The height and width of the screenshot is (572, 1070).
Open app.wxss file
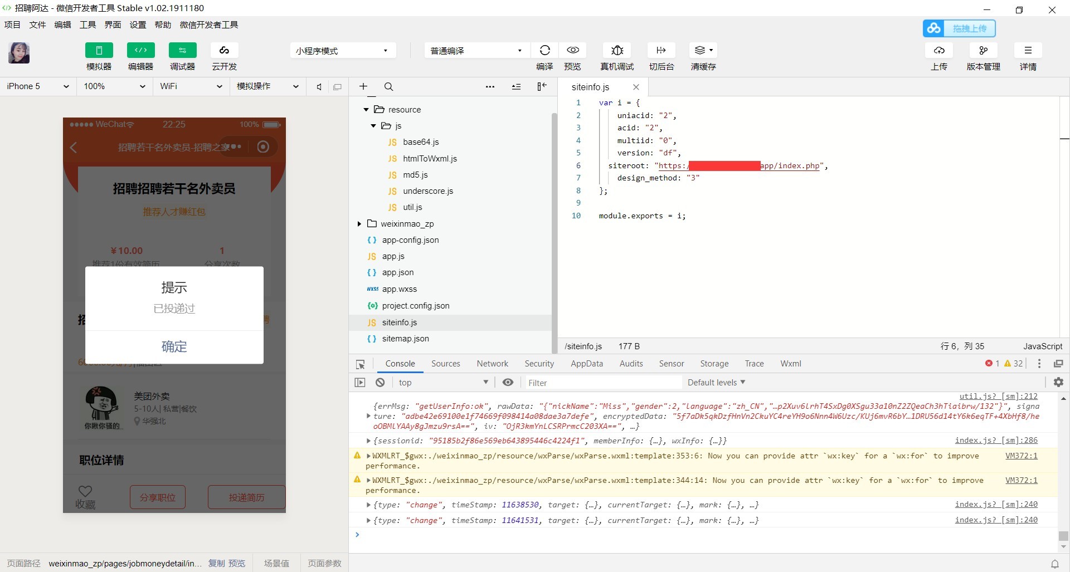(399, 289)
